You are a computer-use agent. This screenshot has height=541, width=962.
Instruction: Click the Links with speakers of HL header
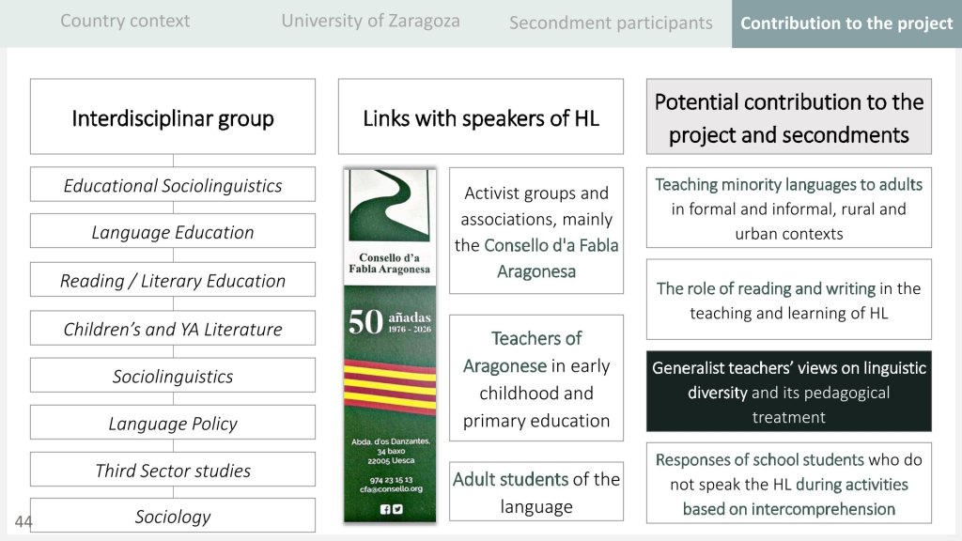[x=480, y=118]
